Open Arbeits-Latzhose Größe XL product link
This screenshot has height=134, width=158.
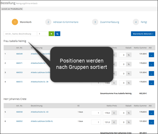(x=42, y=121)
